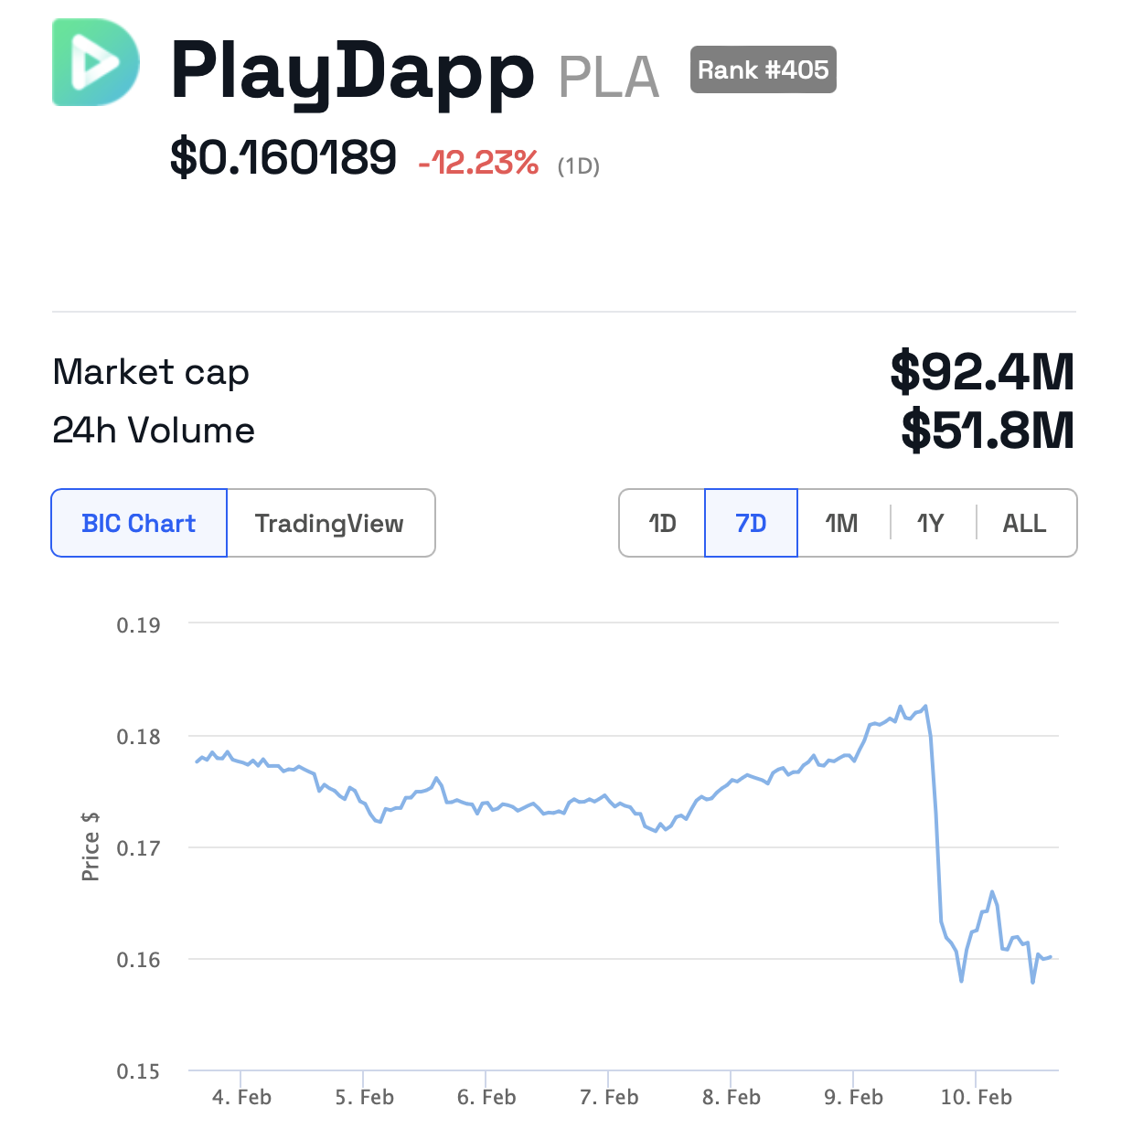
Task: Click the 0.19 price axis label
Action: 138,625
